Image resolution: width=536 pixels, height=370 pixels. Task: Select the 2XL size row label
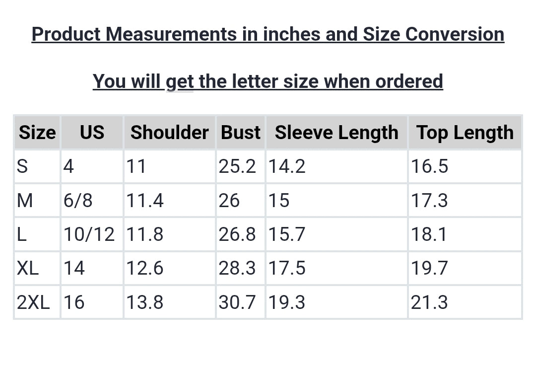33,302
